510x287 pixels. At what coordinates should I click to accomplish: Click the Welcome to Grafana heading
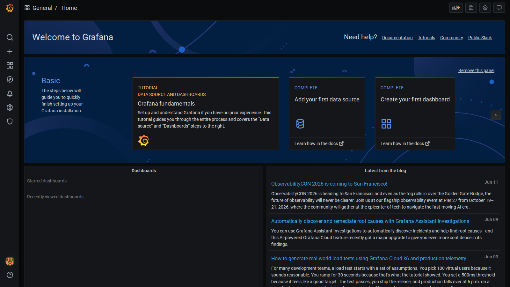tap(73, 37)
